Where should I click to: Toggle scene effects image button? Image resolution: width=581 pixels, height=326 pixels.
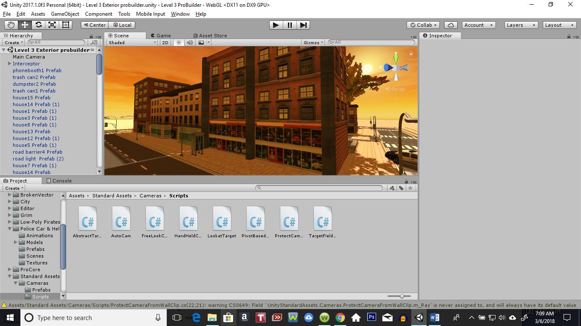[x=201, y=42]
